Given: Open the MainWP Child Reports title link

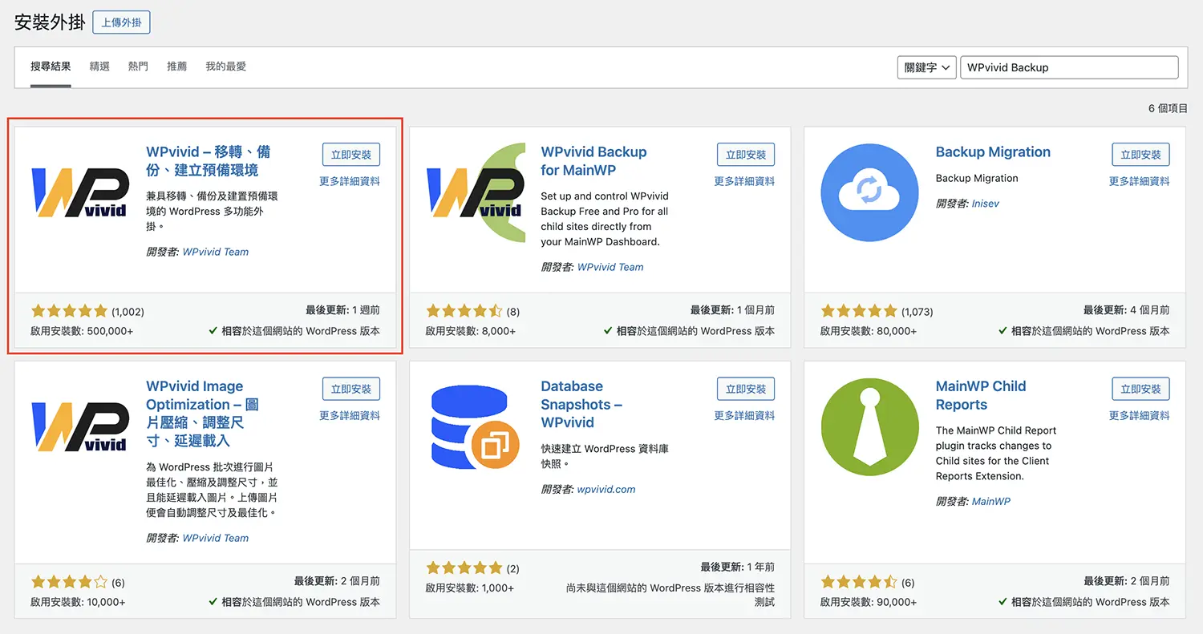Looking at the screenshot, I should click(981, 395).
